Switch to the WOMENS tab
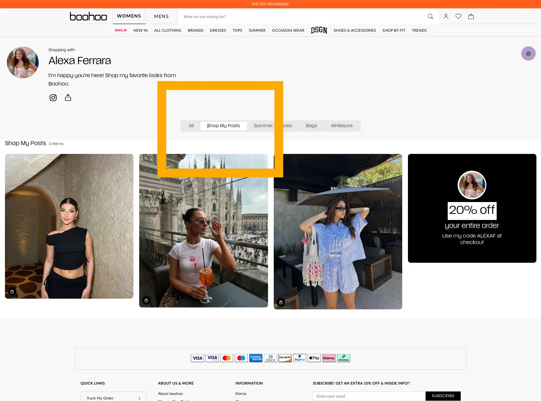 pos(129,16)
